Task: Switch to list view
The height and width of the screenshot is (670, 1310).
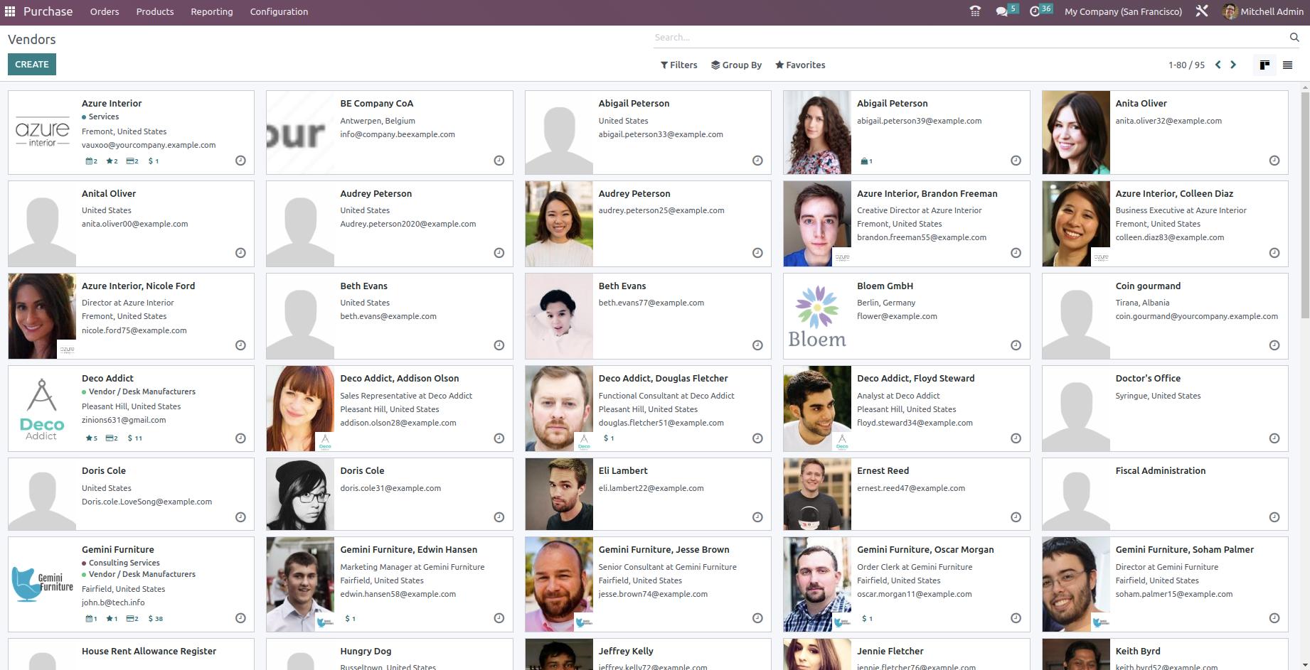Action: [1287, 65]
